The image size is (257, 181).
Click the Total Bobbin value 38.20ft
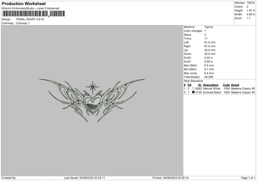(209, 77)
